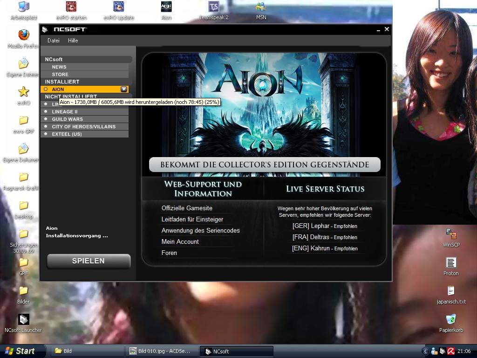The image size is (477, 358).
Task: Open the Hilfe menu
Action: pyautogui.click(x=73, y=41)
